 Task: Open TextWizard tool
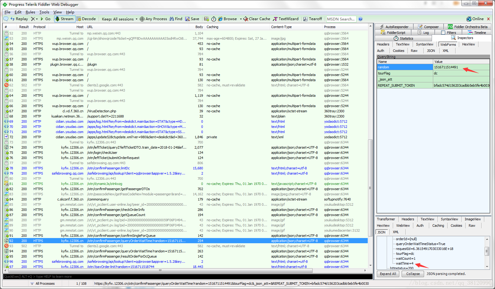[286, 19]
